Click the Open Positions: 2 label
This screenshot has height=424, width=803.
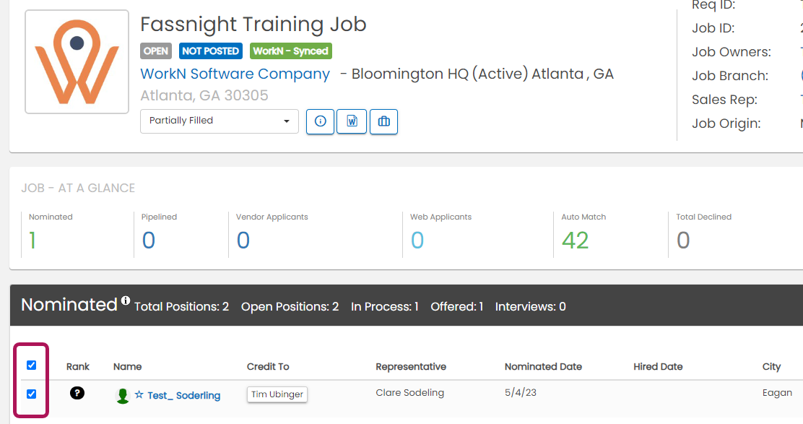click(290, 307)
